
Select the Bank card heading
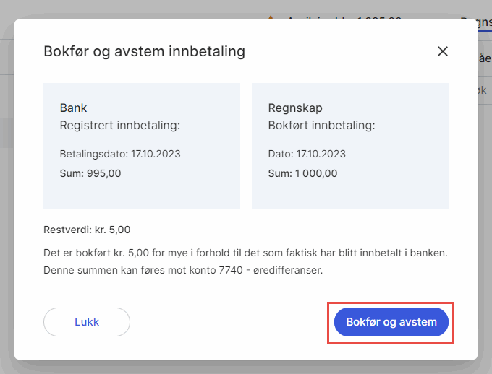[x=73, y=108]
